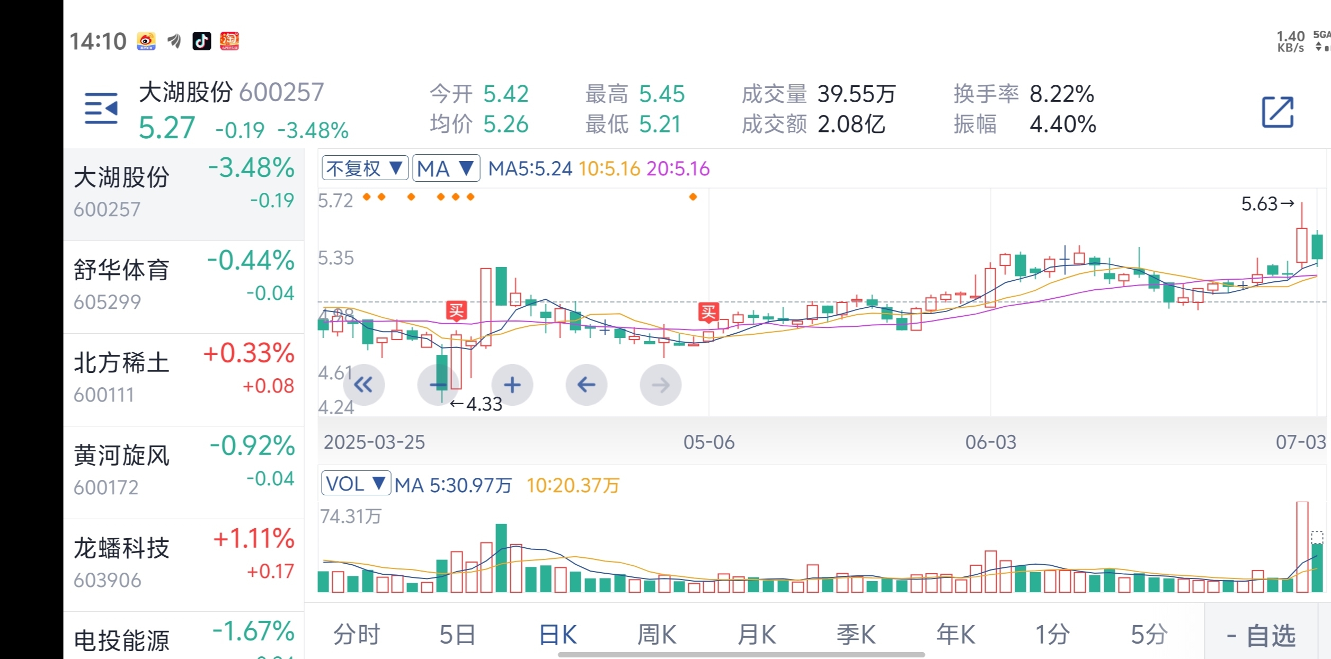
Task: Tap the purple MA 20:5.16 label
Action: pyautogui.click(x=678, y=169)
